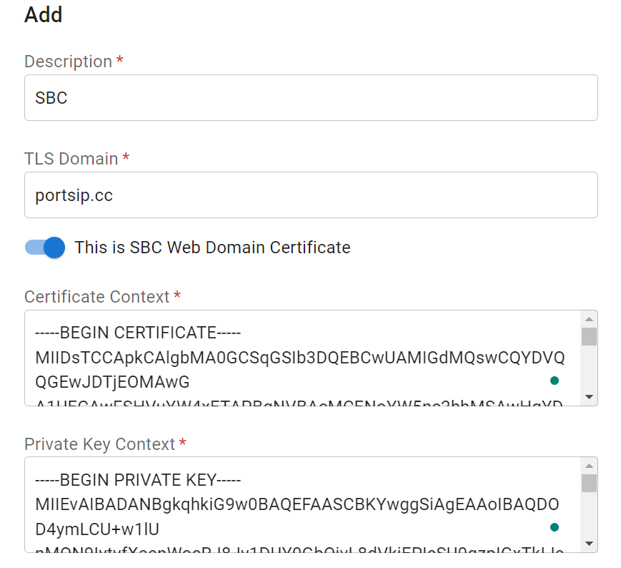Image resolution: width=621 pixels, height=568 pixels.
Task: Click the Add form heading
Action: click(x=44, y=14)
